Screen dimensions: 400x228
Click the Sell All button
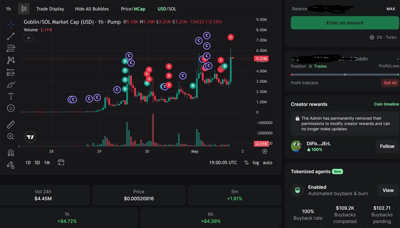click(x=390, y=83)
